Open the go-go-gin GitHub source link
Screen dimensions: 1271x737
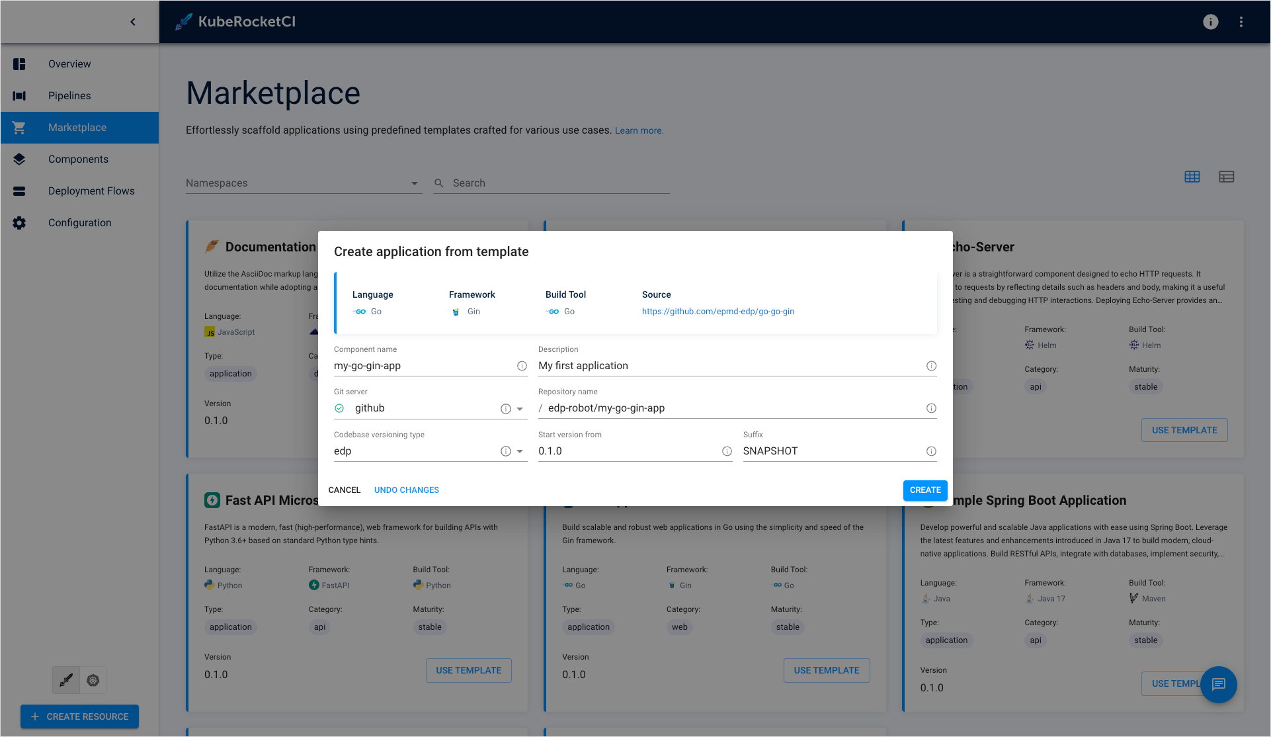717,312
